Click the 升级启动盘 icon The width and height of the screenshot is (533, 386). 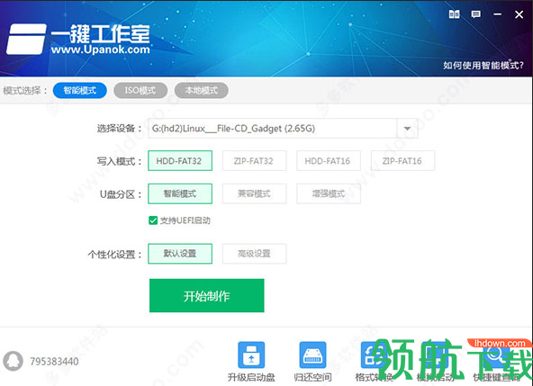[251, 355]
